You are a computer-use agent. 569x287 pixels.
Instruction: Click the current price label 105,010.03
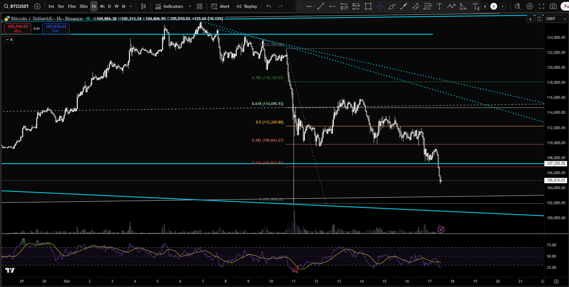pyautogui.click(x=556, y=180)
